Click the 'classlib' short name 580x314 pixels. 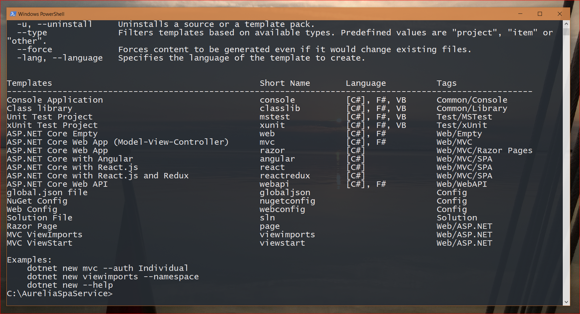click(x=280, y=108)
